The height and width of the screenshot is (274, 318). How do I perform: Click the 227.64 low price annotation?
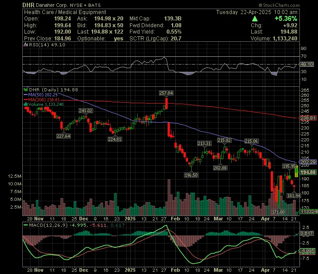[64, 136]
